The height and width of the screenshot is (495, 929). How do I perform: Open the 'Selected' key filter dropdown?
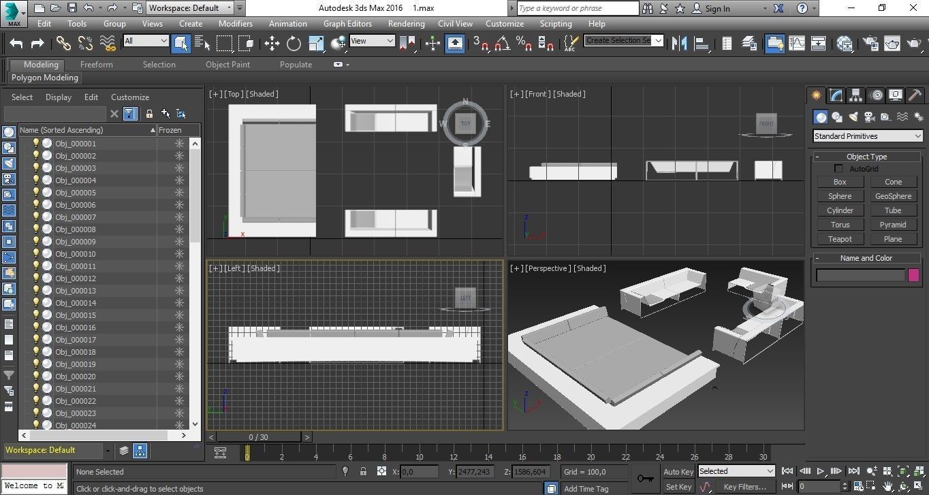click(736, 471)
